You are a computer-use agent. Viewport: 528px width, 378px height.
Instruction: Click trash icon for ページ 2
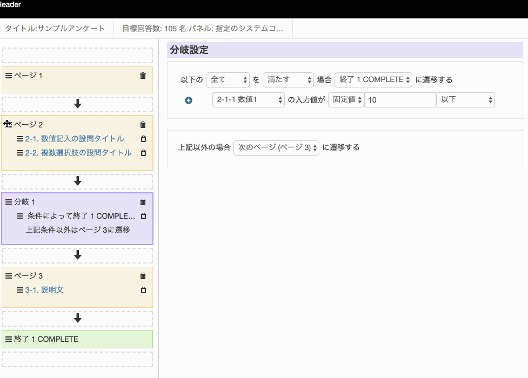(x=143, y=125)
